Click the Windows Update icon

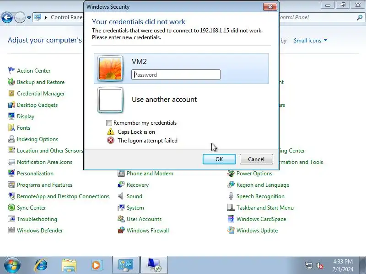(231, 230)
